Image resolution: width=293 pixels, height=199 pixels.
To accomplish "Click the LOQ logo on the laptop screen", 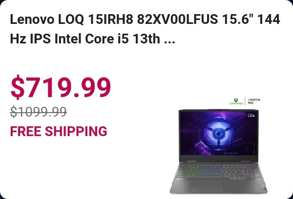I will 251,116.
